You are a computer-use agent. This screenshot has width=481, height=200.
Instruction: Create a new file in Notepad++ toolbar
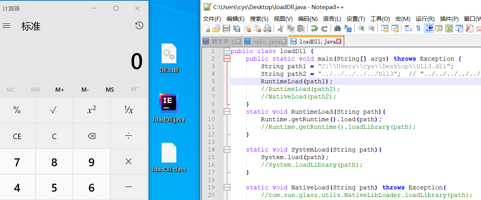pos(206,28)
